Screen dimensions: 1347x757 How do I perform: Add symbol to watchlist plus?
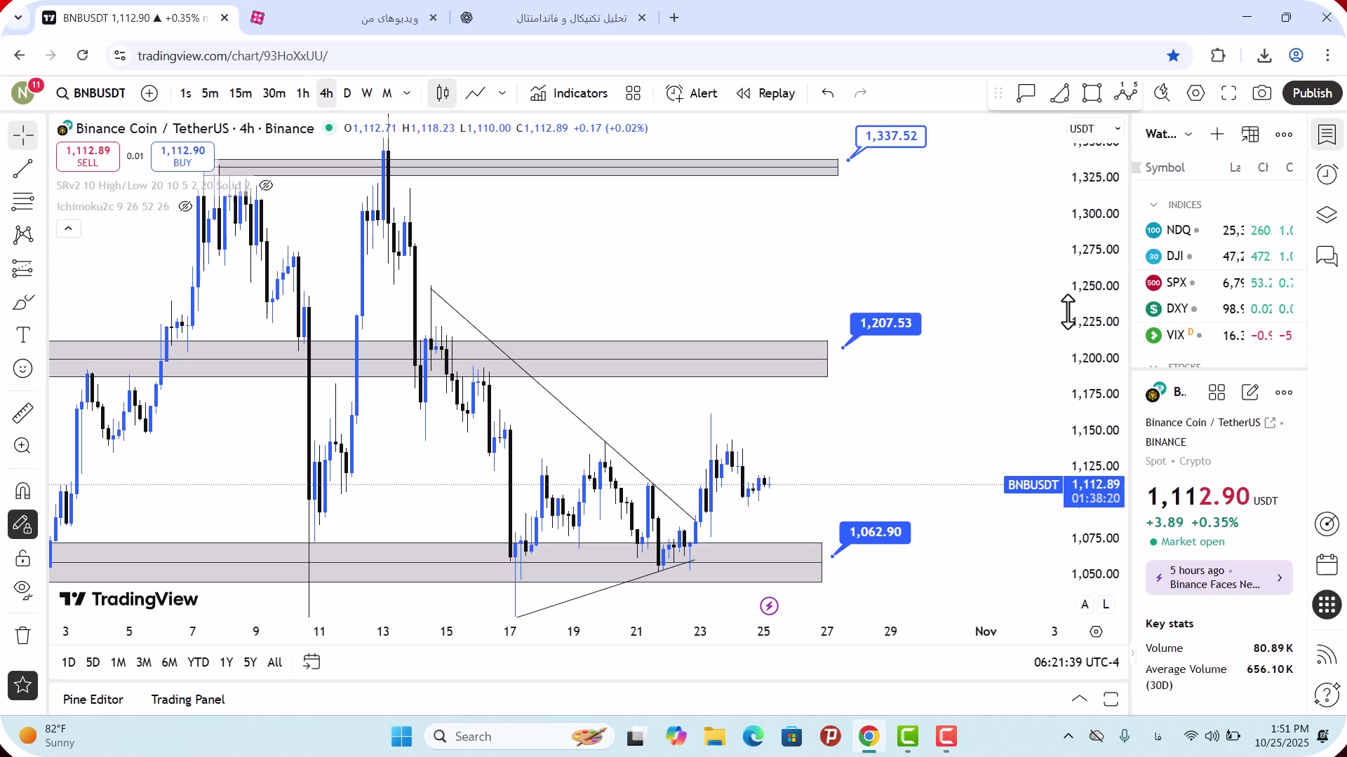(x=1217, y=135)
